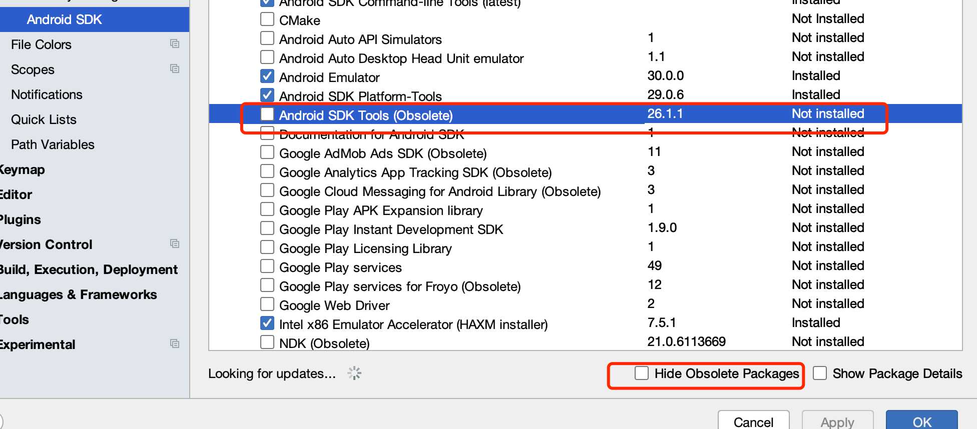Uncheck Android SDK Platform-Tools checkbox

pyautogui.click(x=267, y=95)
